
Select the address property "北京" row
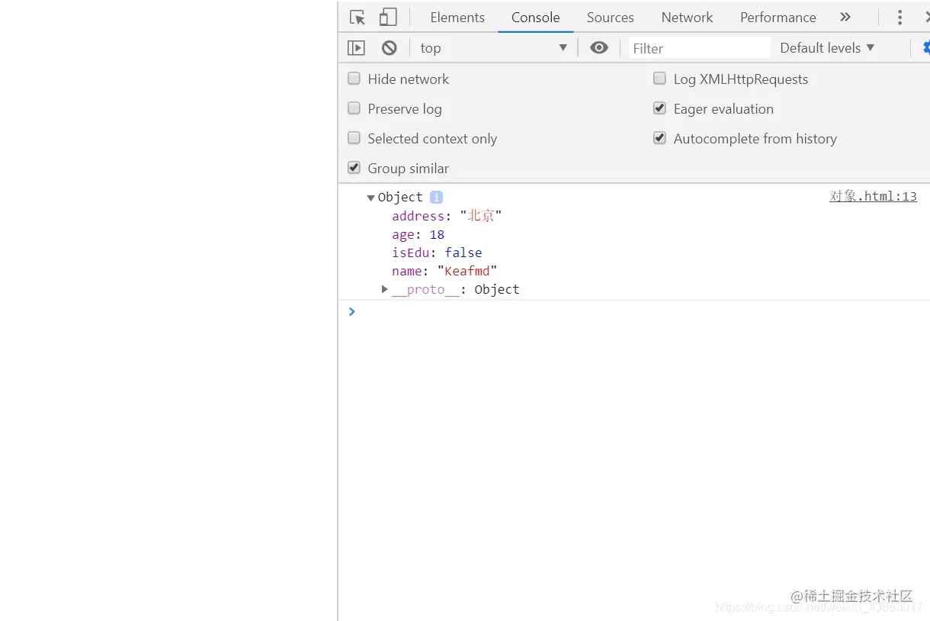tap(447, 216)
